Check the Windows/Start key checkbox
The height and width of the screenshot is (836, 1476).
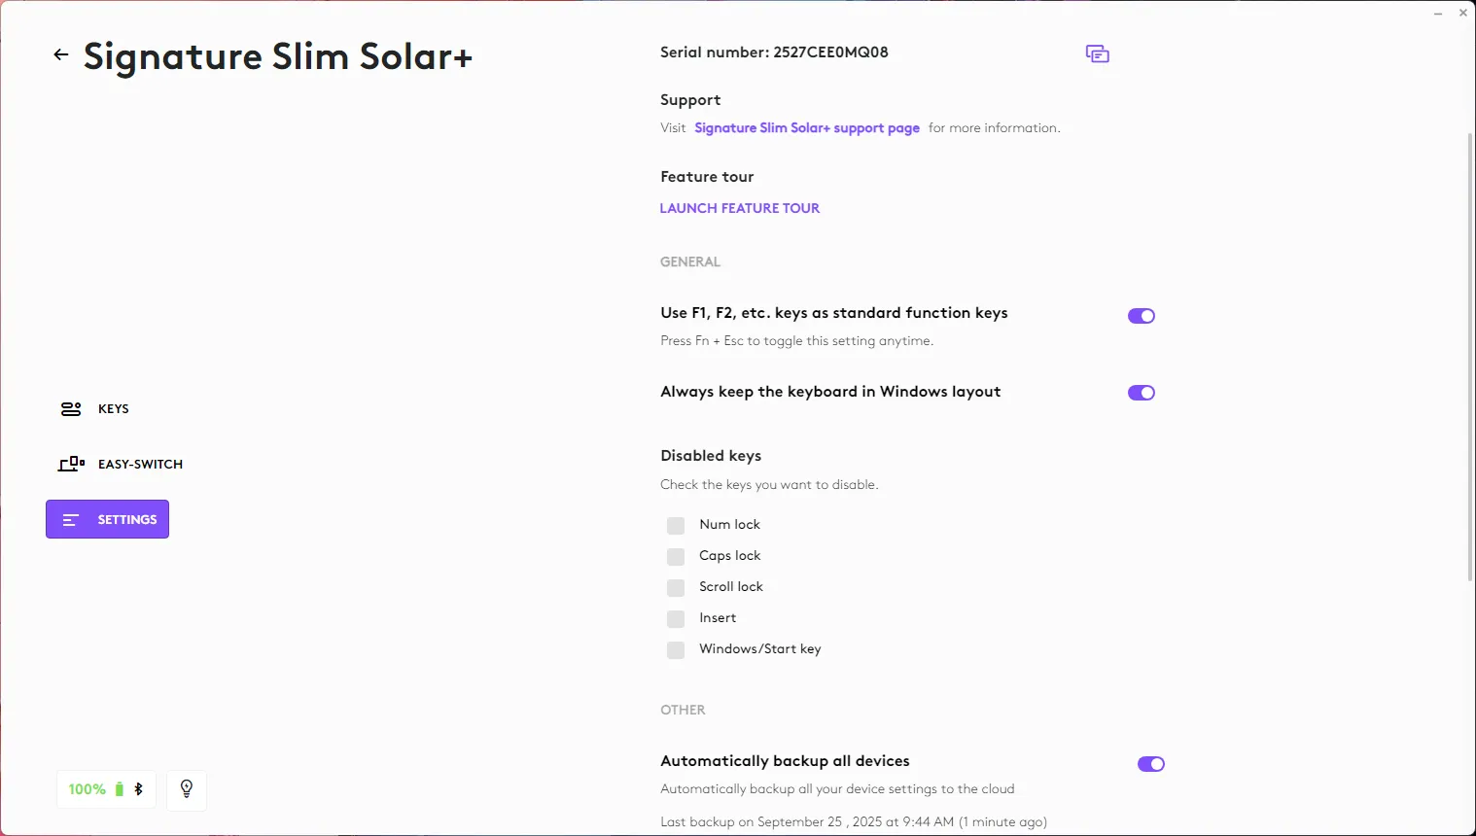(676, 650)
